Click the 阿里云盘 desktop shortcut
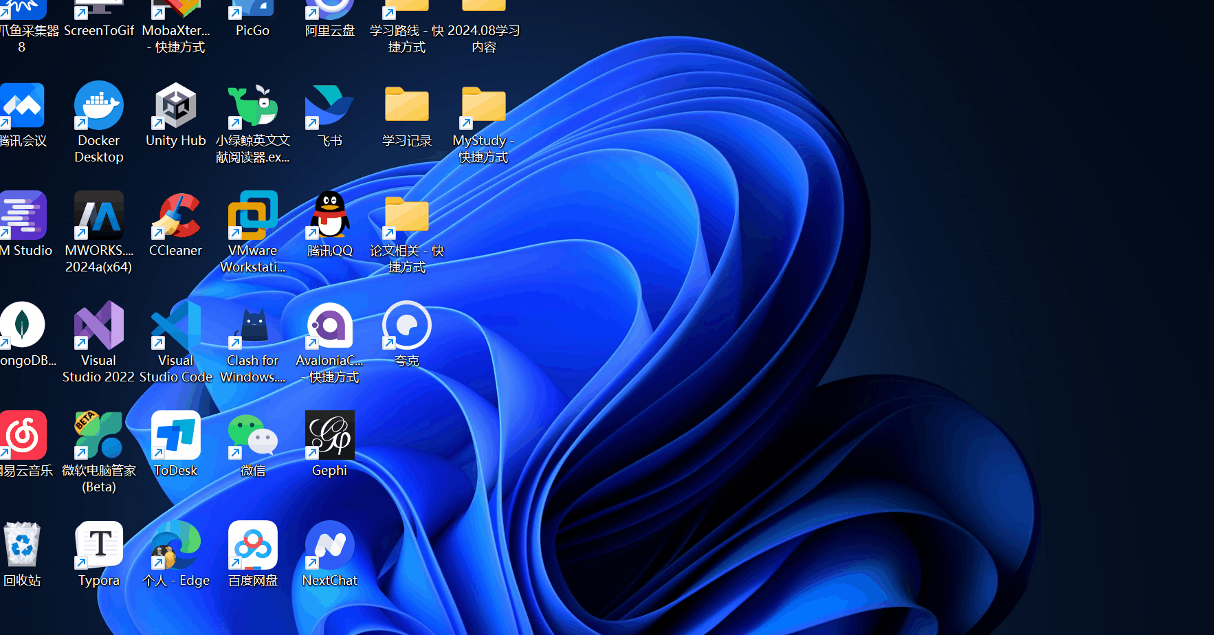 point(330,10)
